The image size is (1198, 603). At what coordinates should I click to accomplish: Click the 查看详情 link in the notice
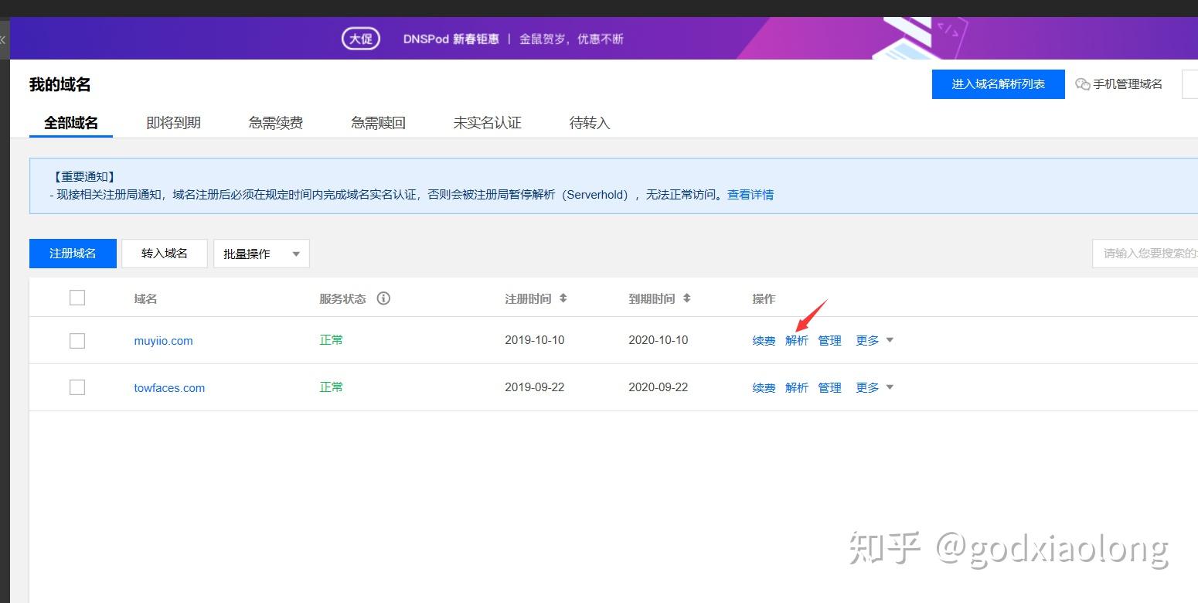[750, 194]
